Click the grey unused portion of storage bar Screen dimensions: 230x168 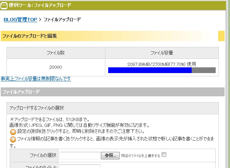tap(204, 70)
